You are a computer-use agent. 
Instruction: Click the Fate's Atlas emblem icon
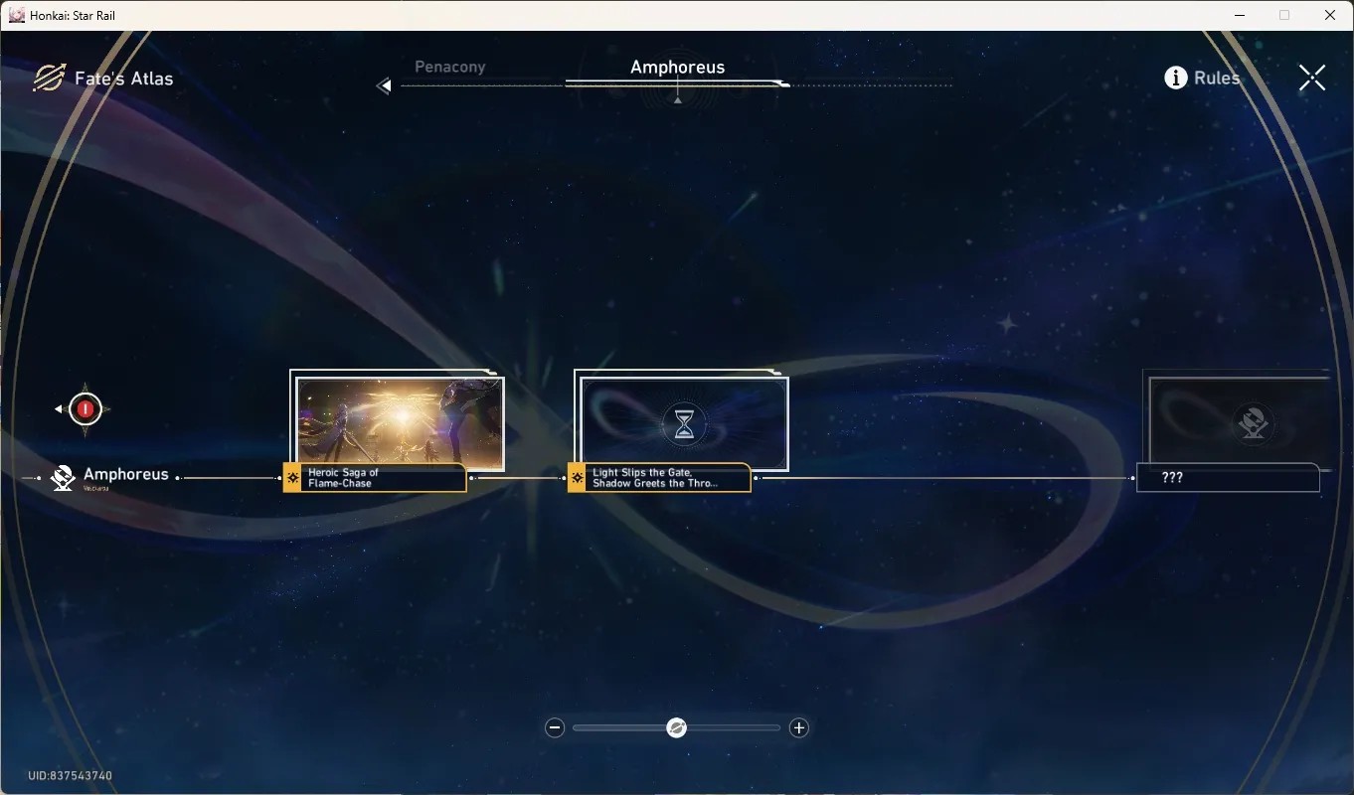point(49,79)
